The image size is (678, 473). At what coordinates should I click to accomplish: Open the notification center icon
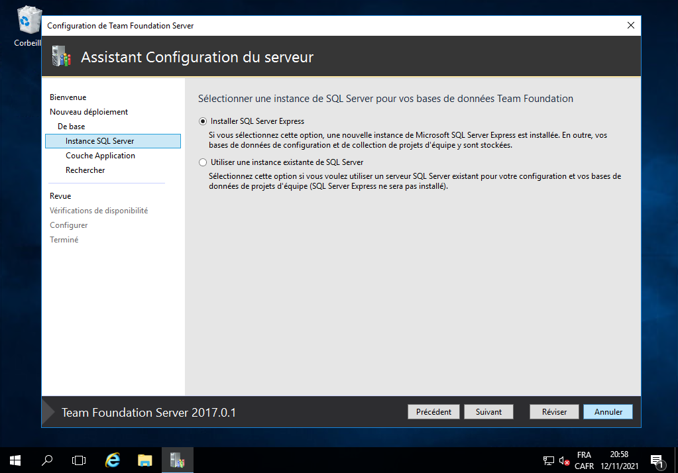click(657, 460)
